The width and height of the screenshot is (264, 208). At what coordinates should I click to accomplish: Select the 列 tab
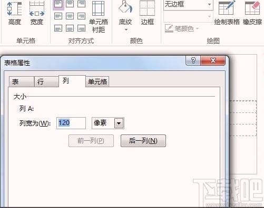pyautogui.click(x=72, y=81)
